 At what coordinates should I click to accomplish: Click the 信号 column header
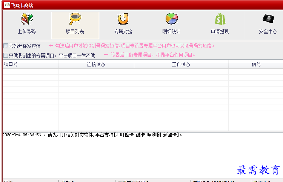tap(256, 64)
